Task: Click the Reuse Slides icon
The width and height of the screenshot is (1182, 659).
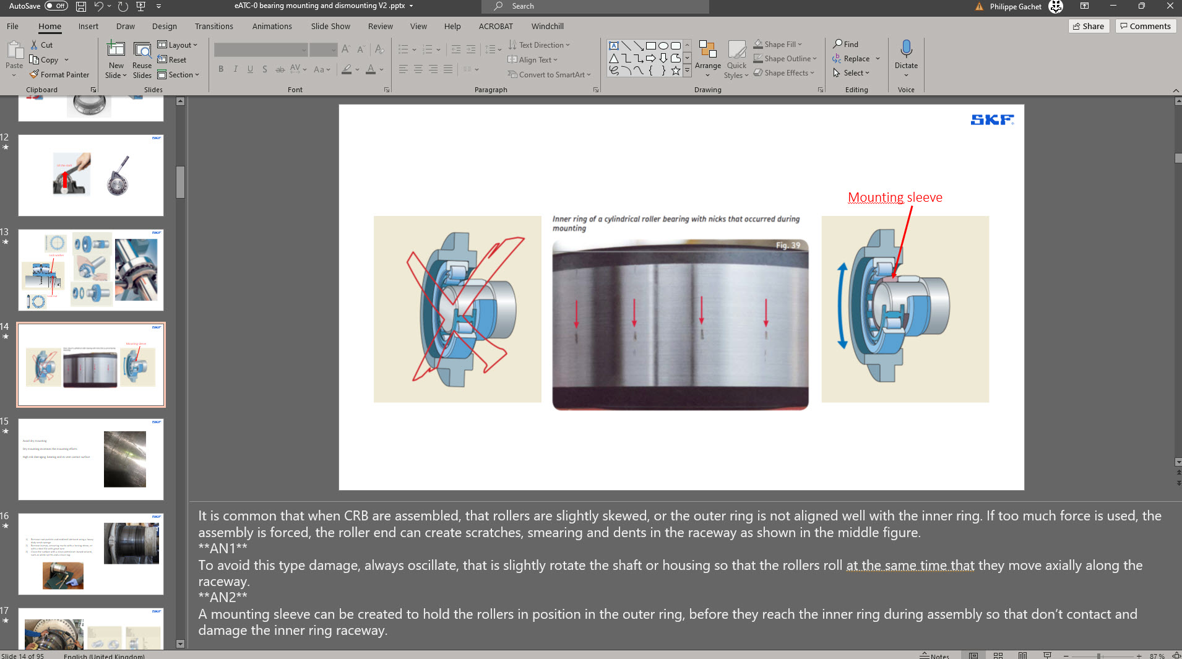Action: pos(142,50)
